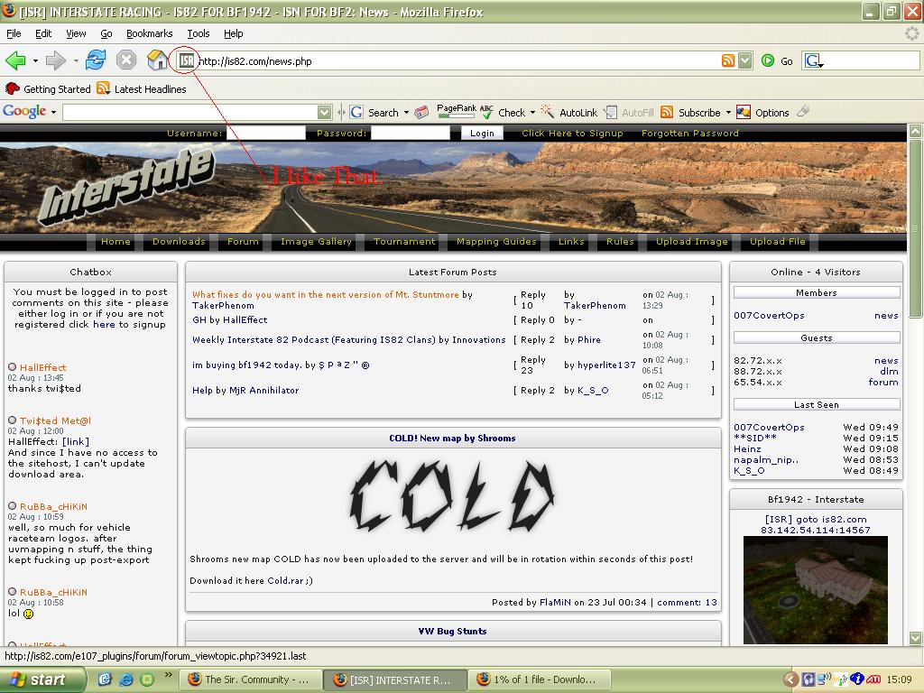Click the Bf1942 server map thumbnail
The width and height of the screenshot is (924, 693).
pyautogui.click(x=816, y=590)
